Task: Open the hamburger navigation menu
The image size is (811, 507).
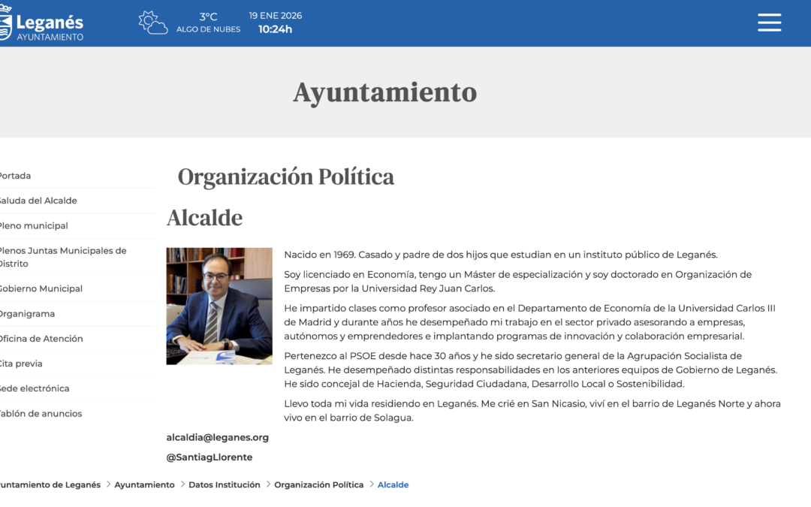Action: [769, 22]
